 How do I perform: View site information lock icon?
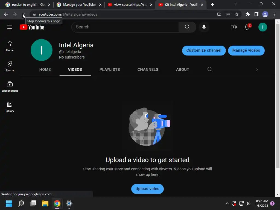34,14
